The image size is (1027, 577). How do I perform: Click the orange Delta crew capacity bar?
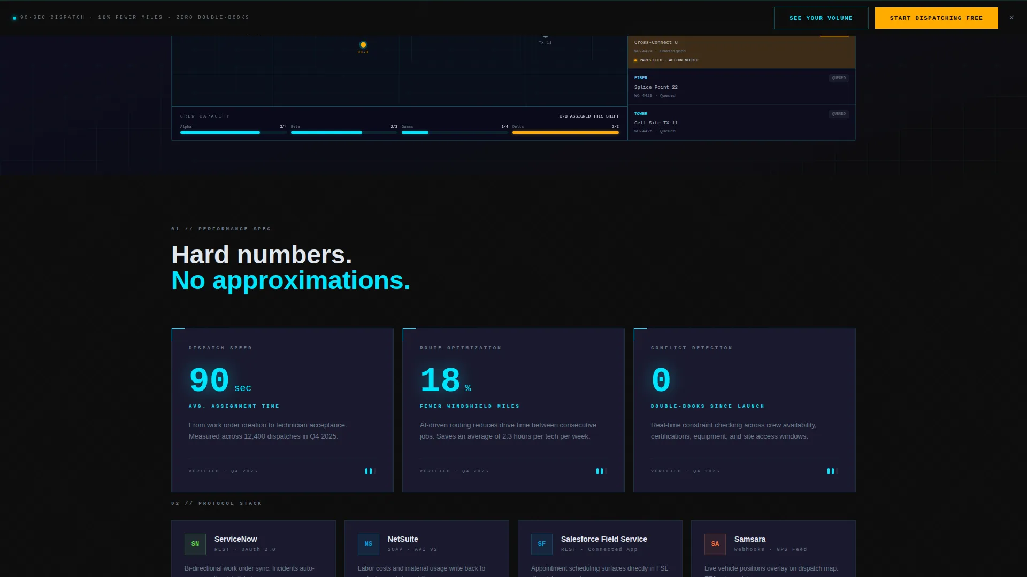[x=565, y=132]
